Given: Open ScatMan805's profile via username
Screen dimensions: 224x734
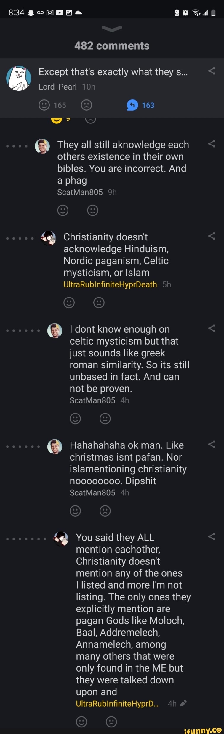Looking at the screenshot, I should tap(80, 192).
